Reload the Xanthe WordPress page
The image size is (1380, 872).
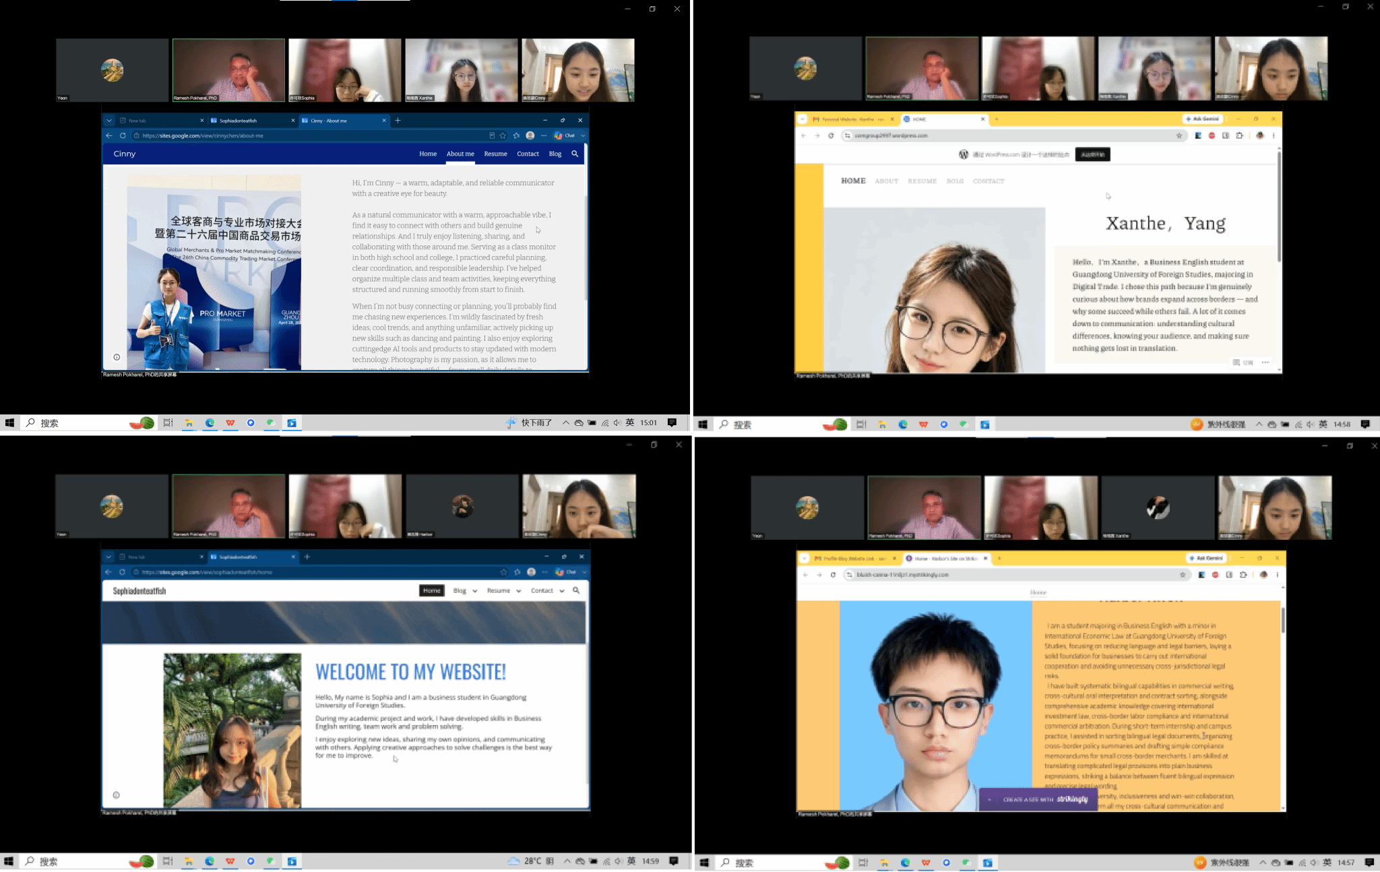(831, 135)
